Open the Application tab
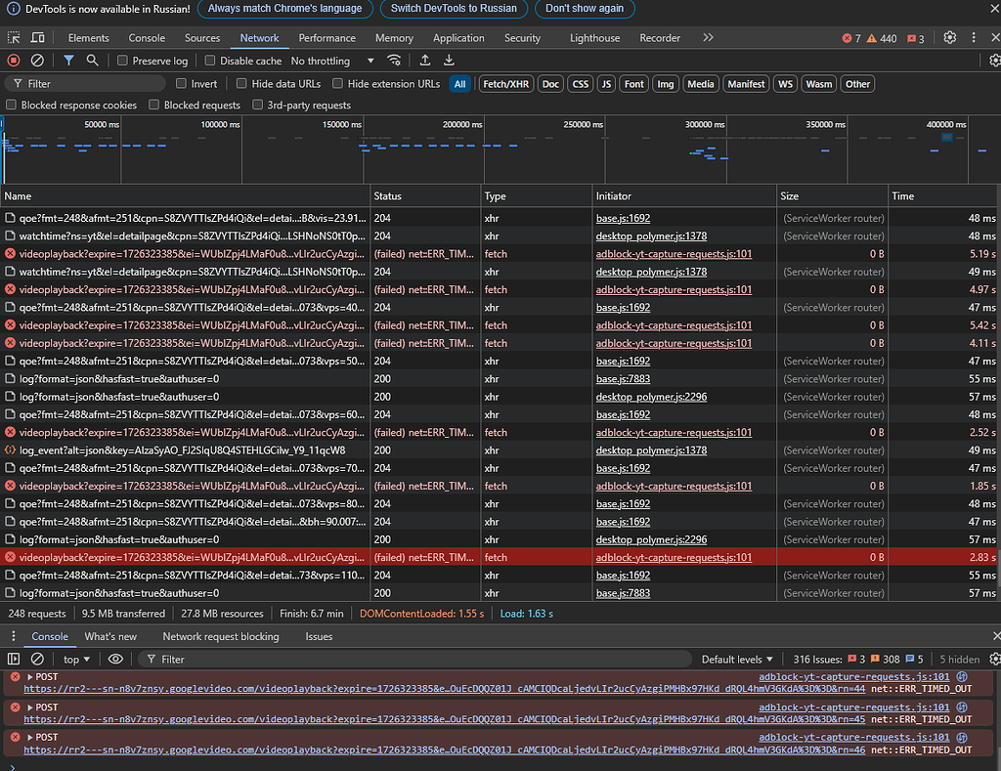The image size is (1001, 771). click(x=458, y=38)
